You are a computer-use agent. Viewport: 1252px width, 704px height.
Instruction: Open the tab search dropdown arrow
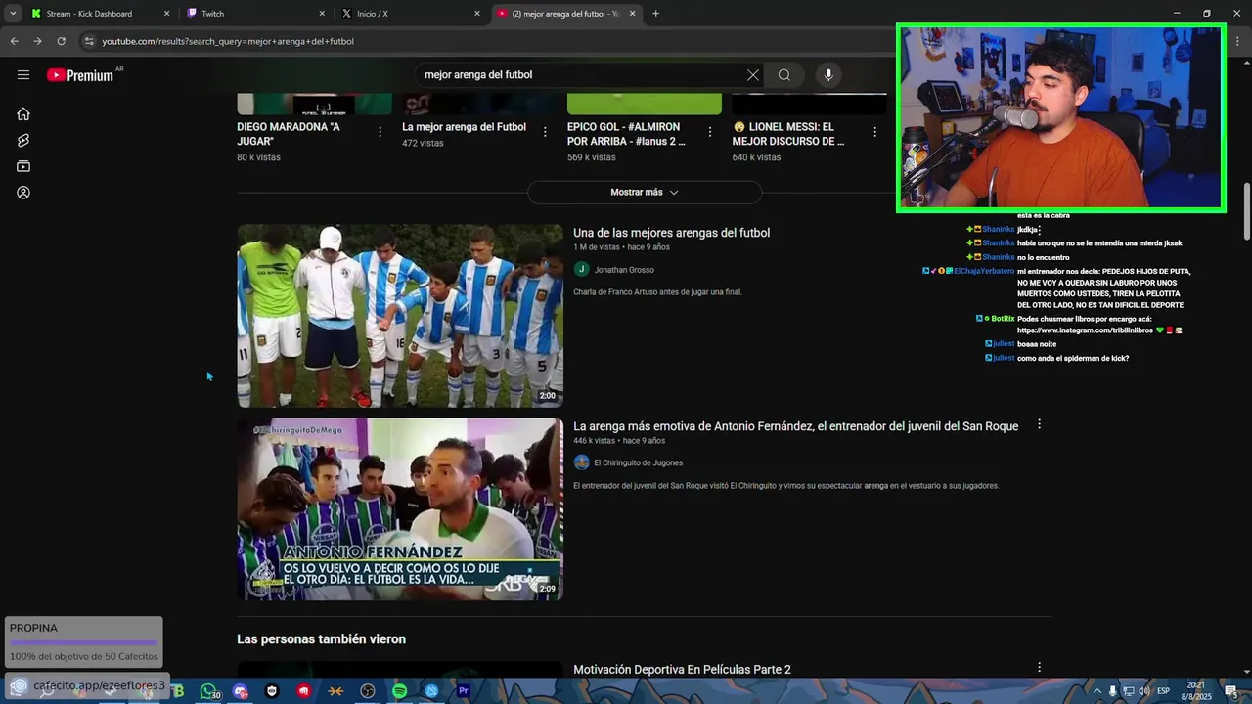pyautogui.click(x=13, y=14)
